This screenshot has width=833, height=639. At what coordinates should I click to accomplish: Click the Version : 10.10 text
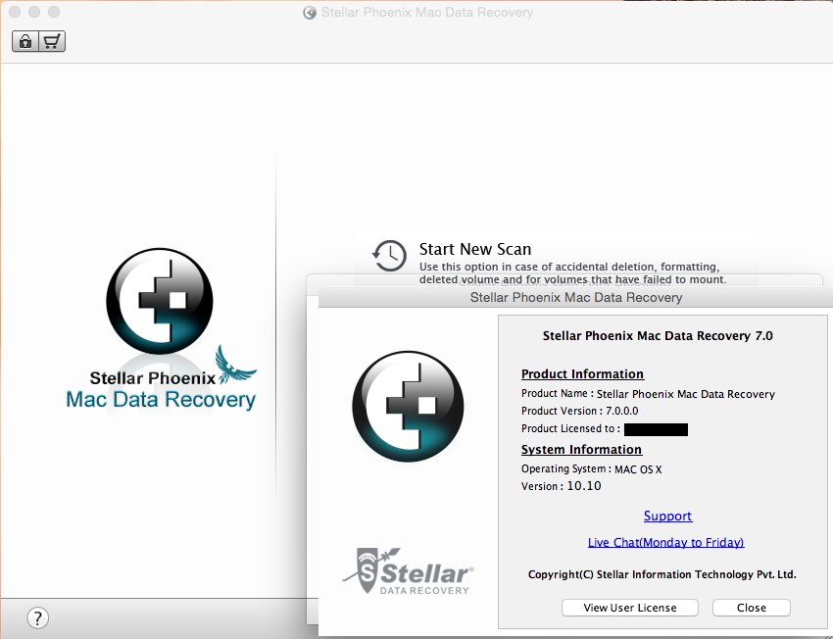point(561,486)
